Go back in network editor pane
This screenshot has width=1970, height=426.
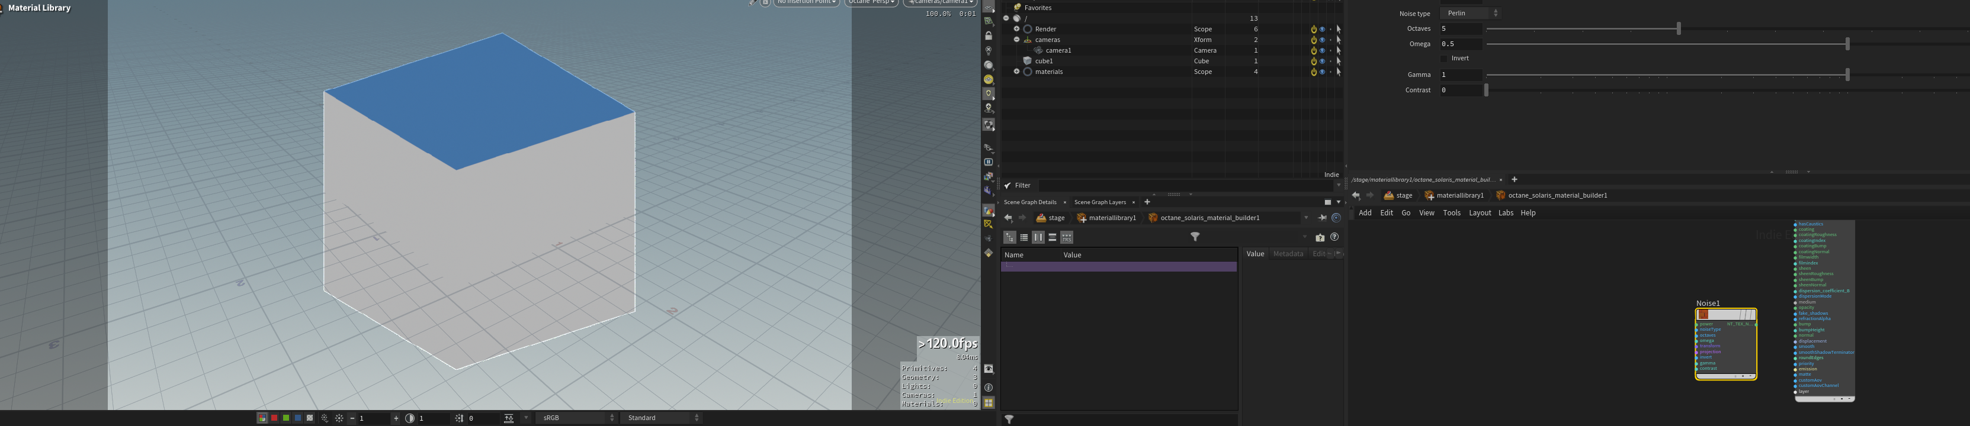click(x=1356, y=195)
